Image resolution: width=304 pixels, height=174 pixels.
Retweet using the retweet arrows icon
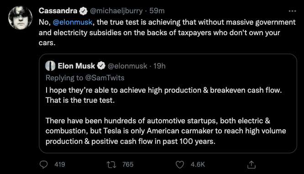(x=111, y=165)
